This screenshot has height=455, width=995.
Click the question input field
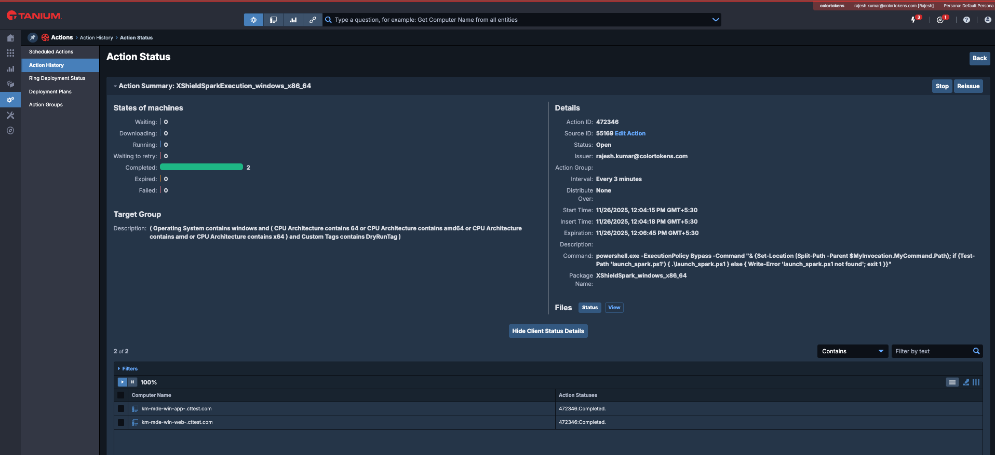click(x=521, y=20)
